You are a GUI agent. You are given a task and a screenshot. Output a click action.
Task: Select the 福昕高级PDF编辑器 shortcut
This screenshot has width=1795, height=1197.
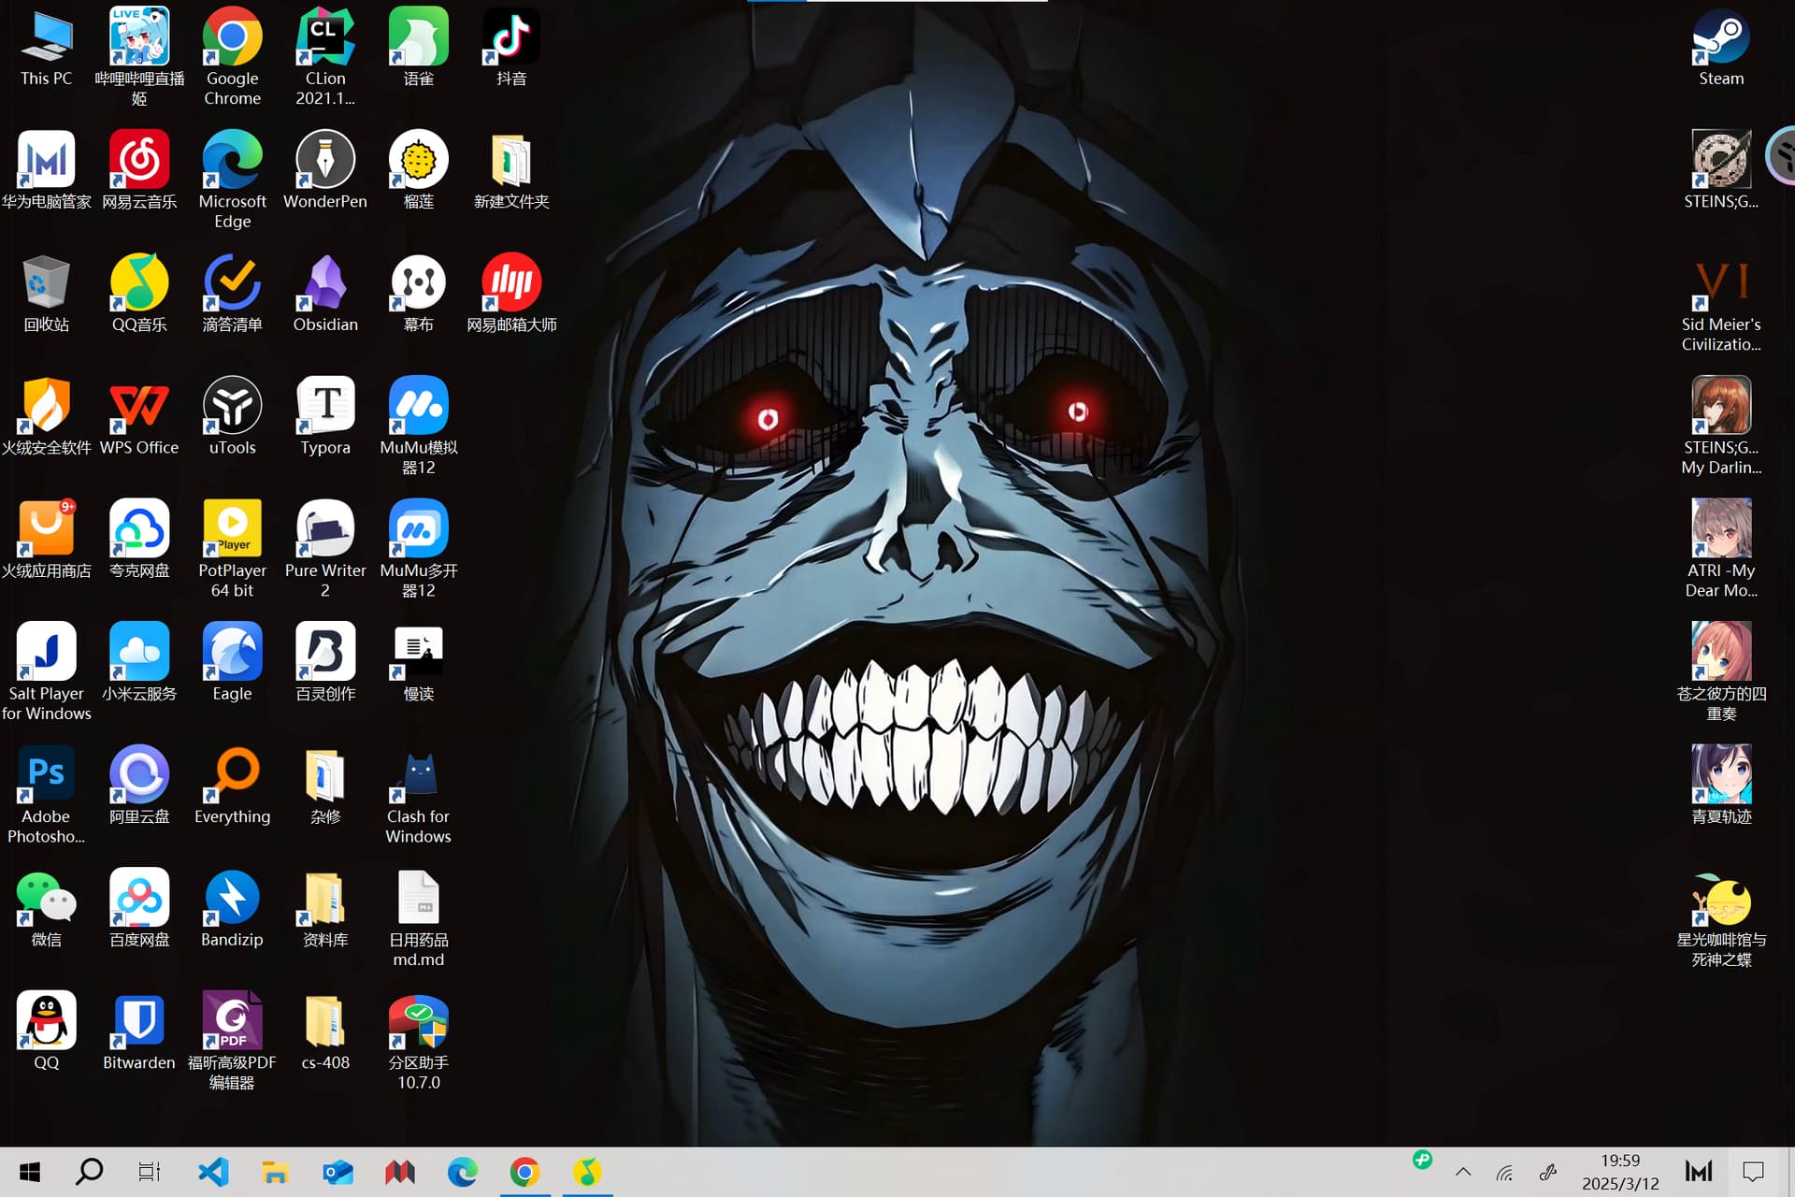tap(232, 1041)
